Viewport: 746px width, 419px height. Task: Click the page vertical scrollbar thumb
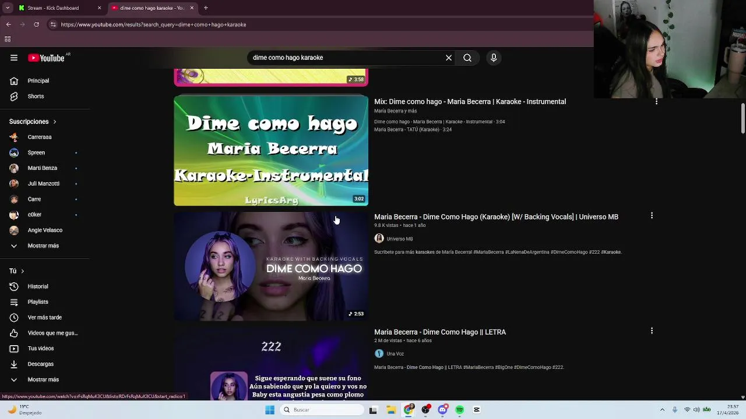743,118
